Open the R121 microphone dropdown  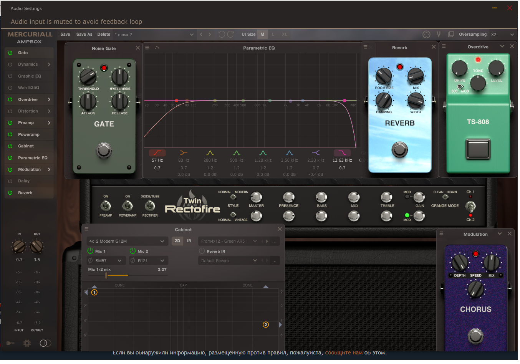[152, 261]
